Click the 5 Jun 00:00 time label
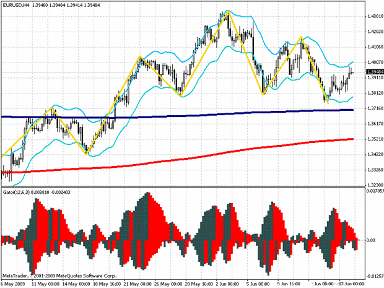 point(258,284)
